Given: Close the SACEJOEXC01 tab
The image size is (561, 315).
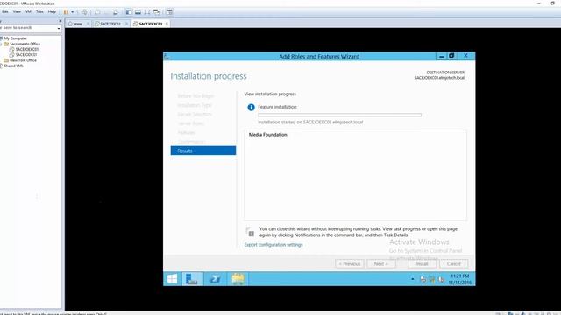Looking at the screenshot, I should [167, 24].
